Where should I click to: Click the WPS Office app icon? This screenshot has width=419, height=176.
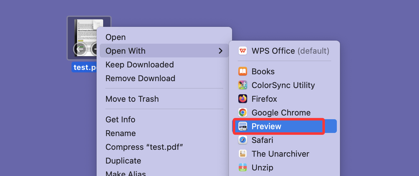243,51
